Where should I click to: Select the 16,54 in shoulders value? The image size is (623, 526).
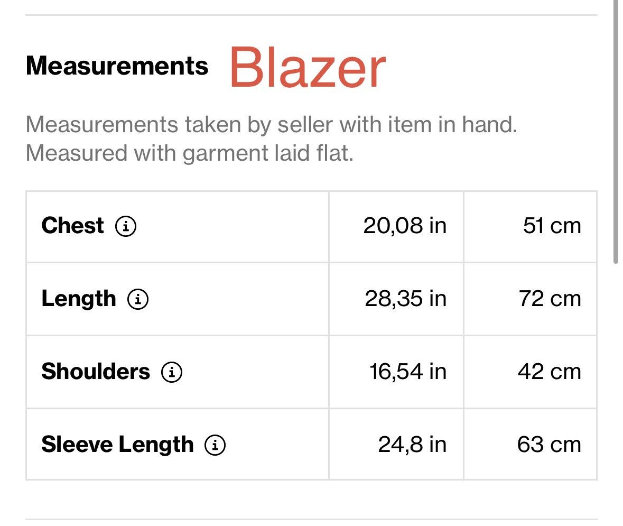tap(408, 372)
